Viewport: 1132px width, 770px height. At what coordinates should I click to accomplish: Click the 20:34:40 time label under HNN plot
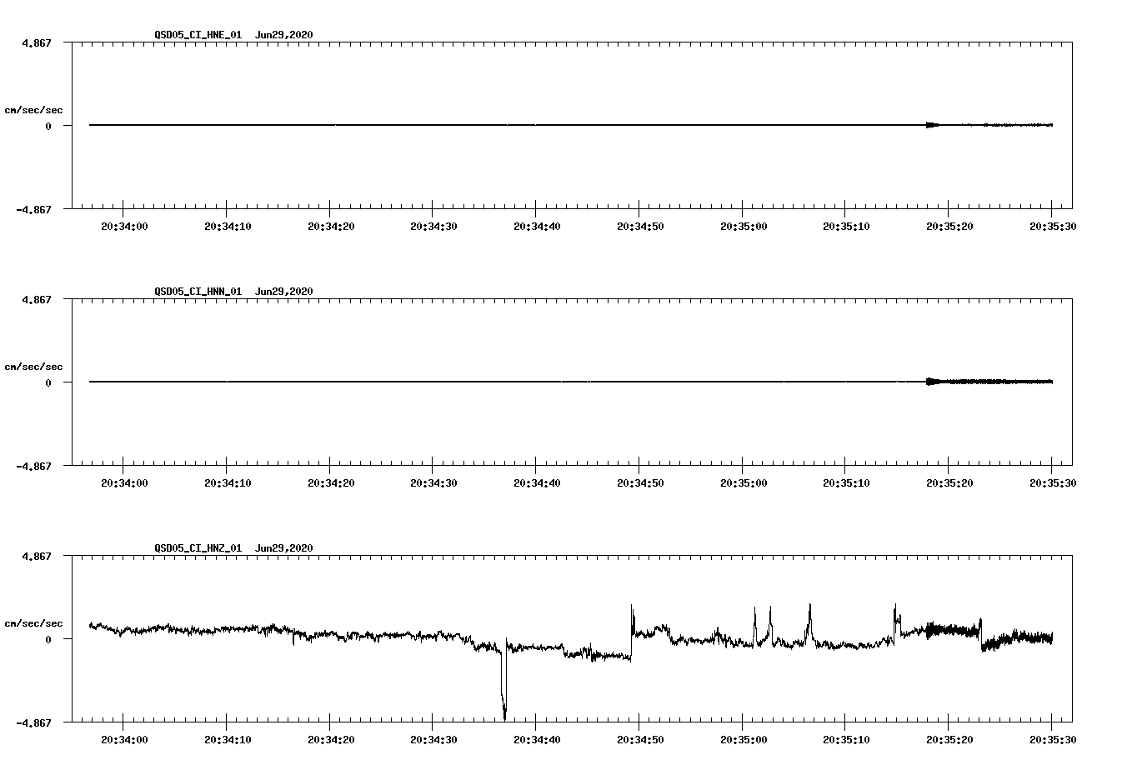pos(536,482)
